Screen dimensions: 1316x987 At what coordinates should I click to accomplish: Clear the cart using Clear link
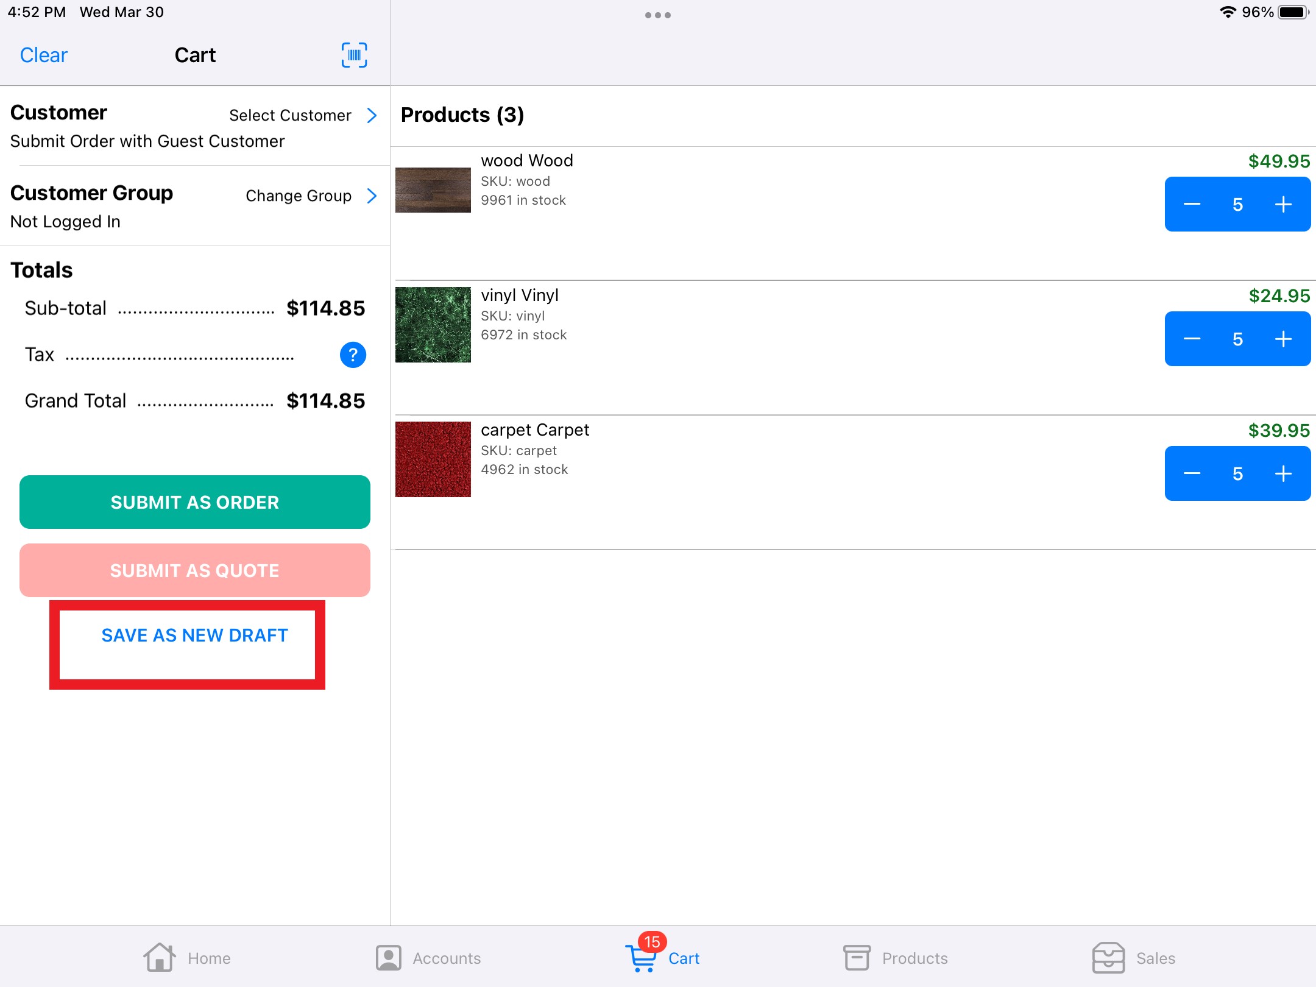(44, 55)
